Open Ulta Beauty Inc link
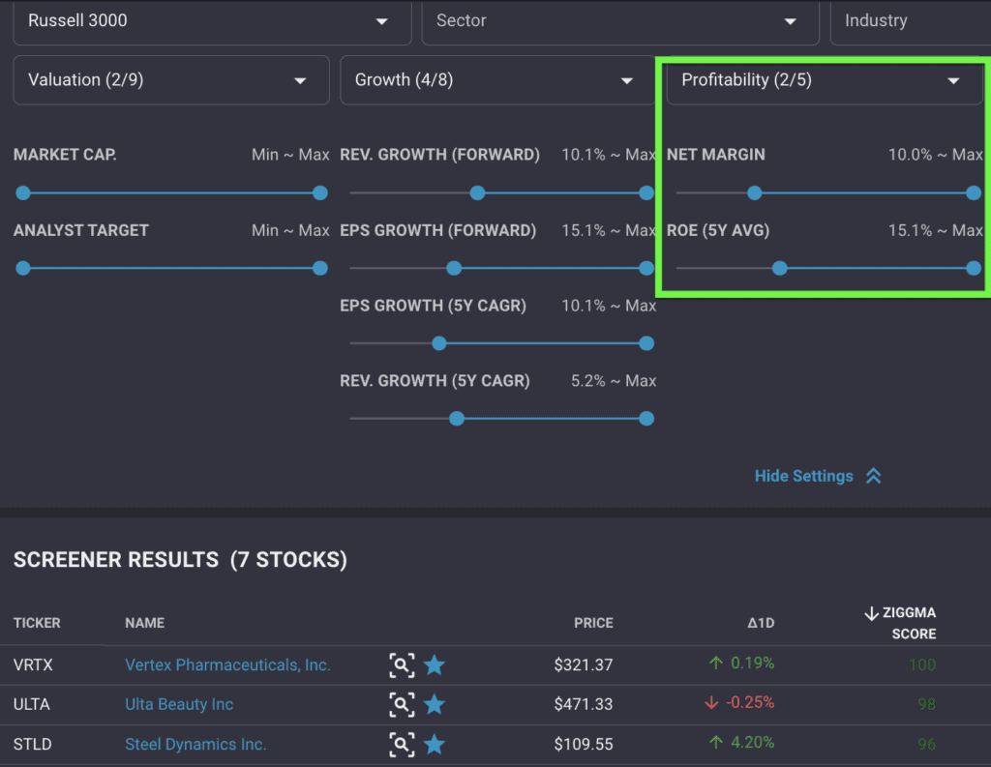This screenshot has width=991, height=767. (x=179, y=704)
